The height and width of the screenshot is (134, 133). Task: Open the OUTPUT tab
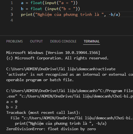pyautogui.click(x=36, y=41)
